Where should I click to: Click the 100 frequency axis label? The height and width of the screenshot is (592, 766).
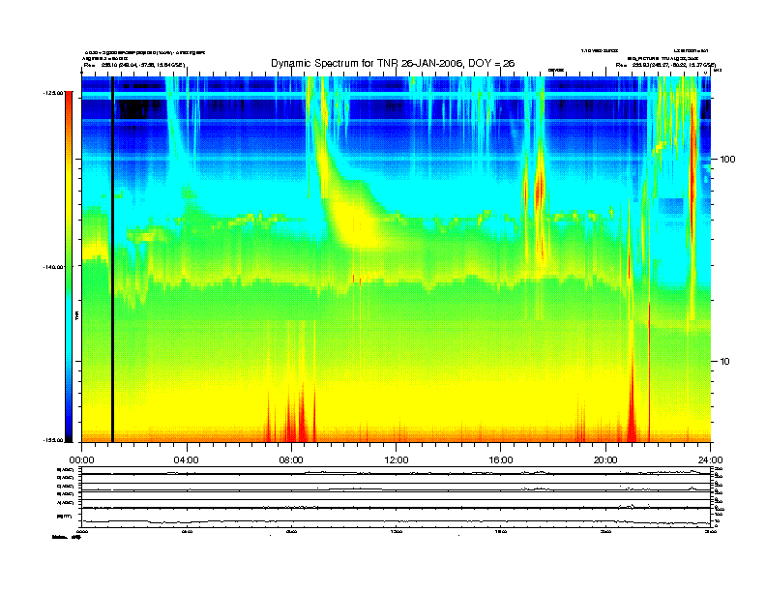[x=727, y=160]
